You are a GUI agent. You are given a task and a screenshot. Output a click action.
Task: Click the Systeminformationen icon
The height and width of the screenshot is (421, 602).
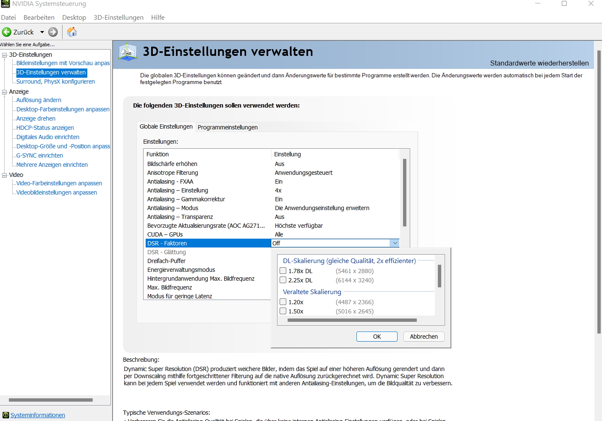point(5,415)
